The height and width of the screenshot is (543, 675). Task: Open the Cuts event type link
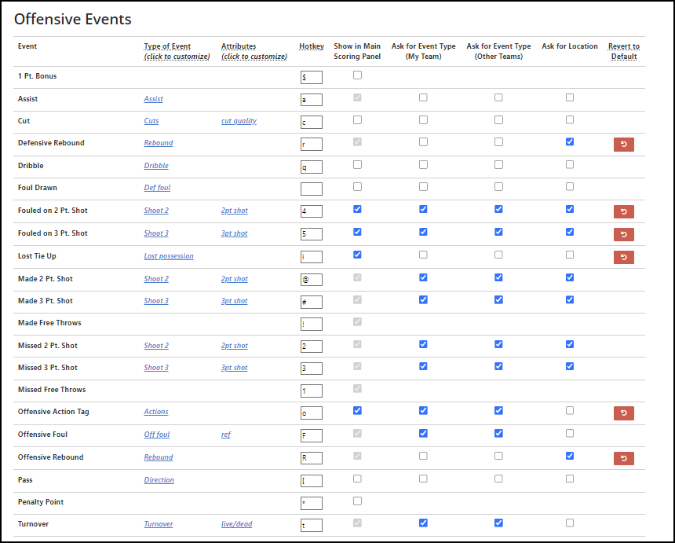coord(151,121)
